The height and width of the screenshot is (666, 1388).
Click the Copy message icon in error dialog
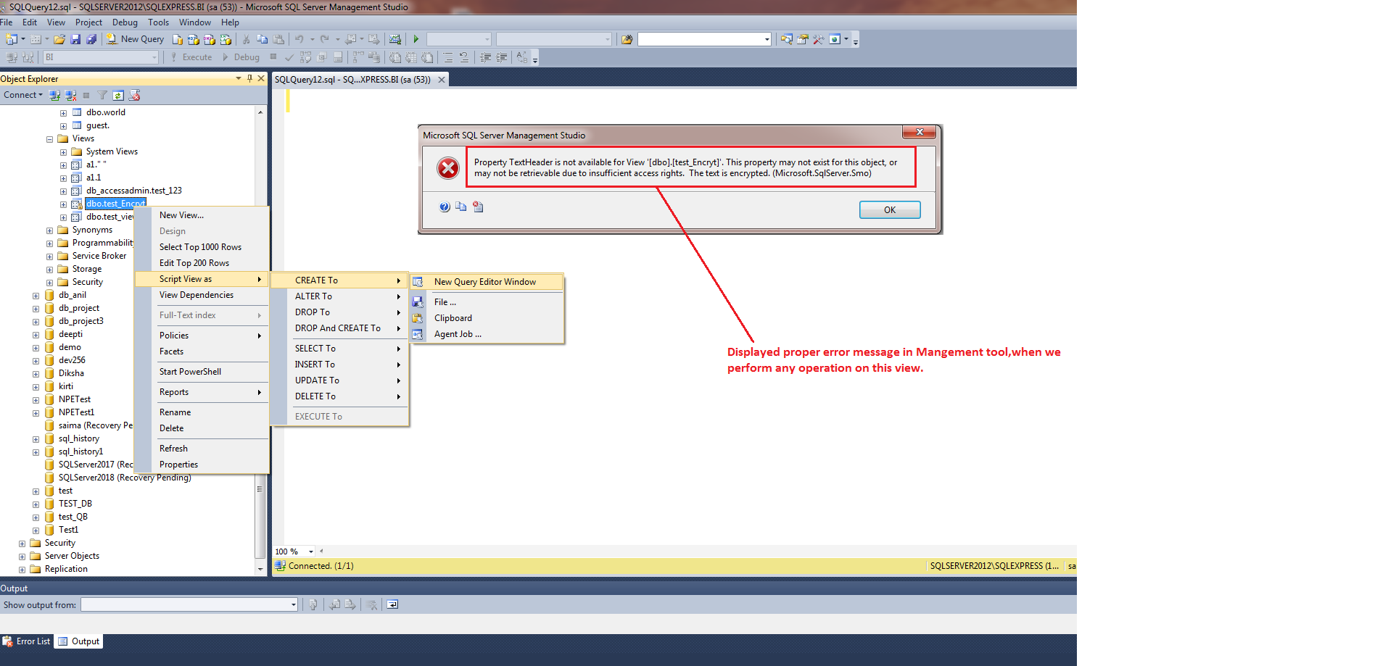point(461,207)
